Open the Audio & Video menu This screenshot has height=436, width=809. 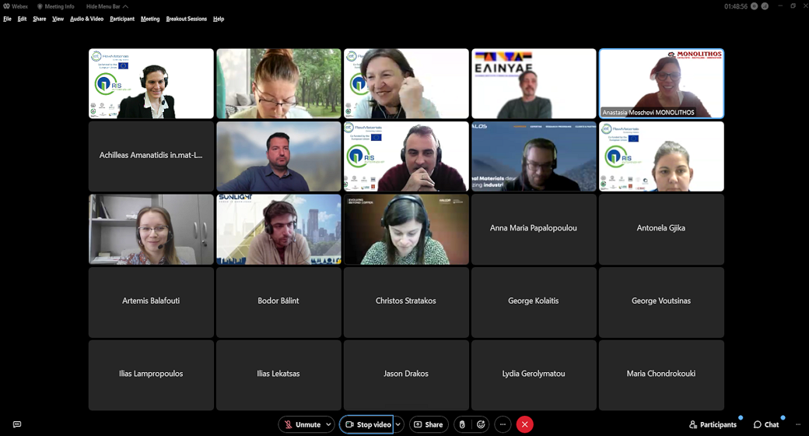click(x=86, y=19)
